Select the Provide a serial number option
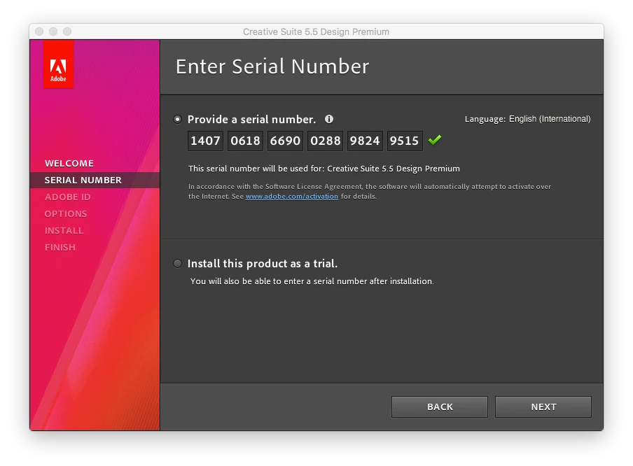633x466 pixels. [177, 120]
